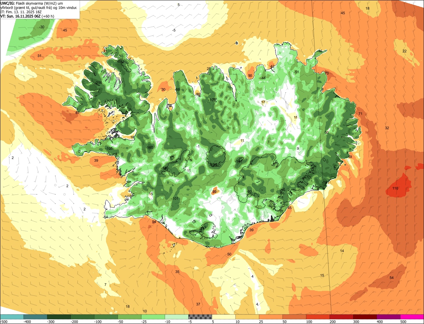The image size is (424, 324).
Task: Click the 35 value south of Iceland
Action: pos(177,272)
